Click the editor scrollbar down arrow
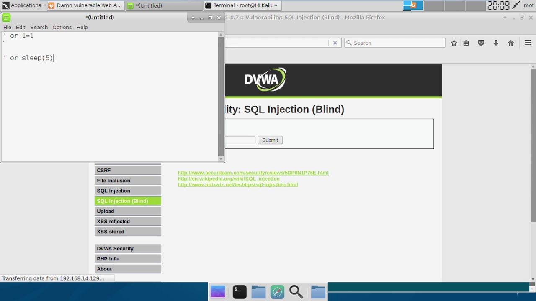The height and width of the screenshot is (301, 536). (221, 159)
